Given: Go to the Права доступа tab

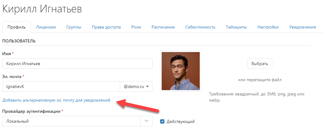Looking at the screenshot, I should coord(106,27).
